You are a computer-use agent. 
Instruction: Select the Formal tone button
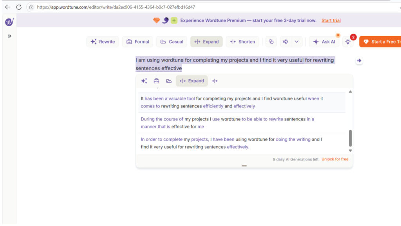137,42
